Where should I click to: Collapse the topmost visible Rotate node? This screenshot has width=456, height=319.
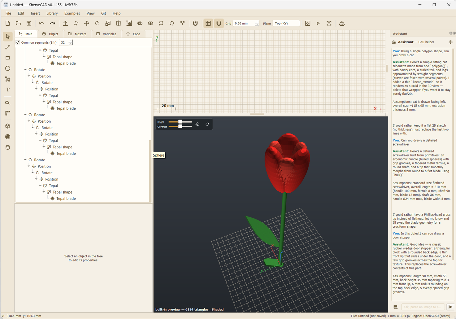(25, 70)
